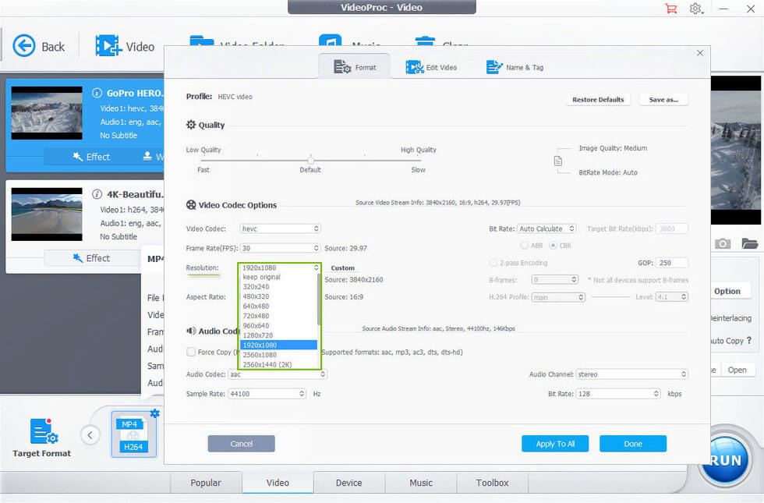Image resolution: width=764 pixels, height=503 pixels.
Task: Switch to the Name & Tag tab
Action: point(515,67)
